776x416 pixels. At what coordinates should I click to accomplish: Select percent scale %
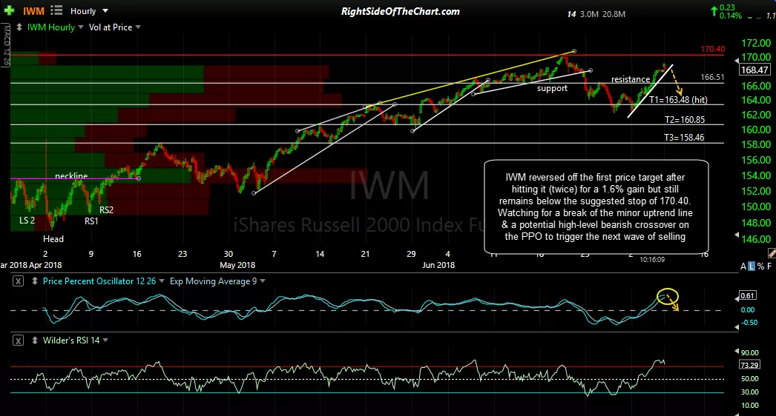pos(760,266)
